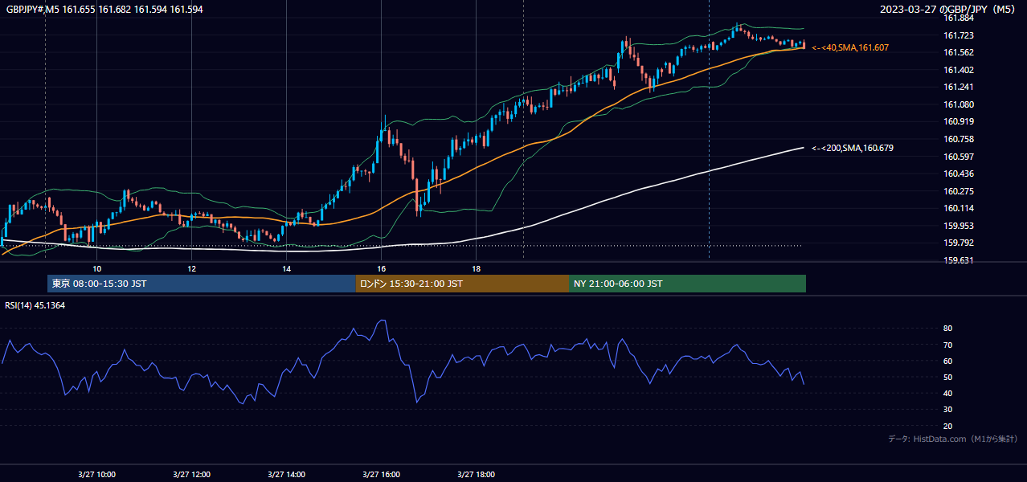
Task: Click price axis label 159.953
Action: (x=959, y=226)
